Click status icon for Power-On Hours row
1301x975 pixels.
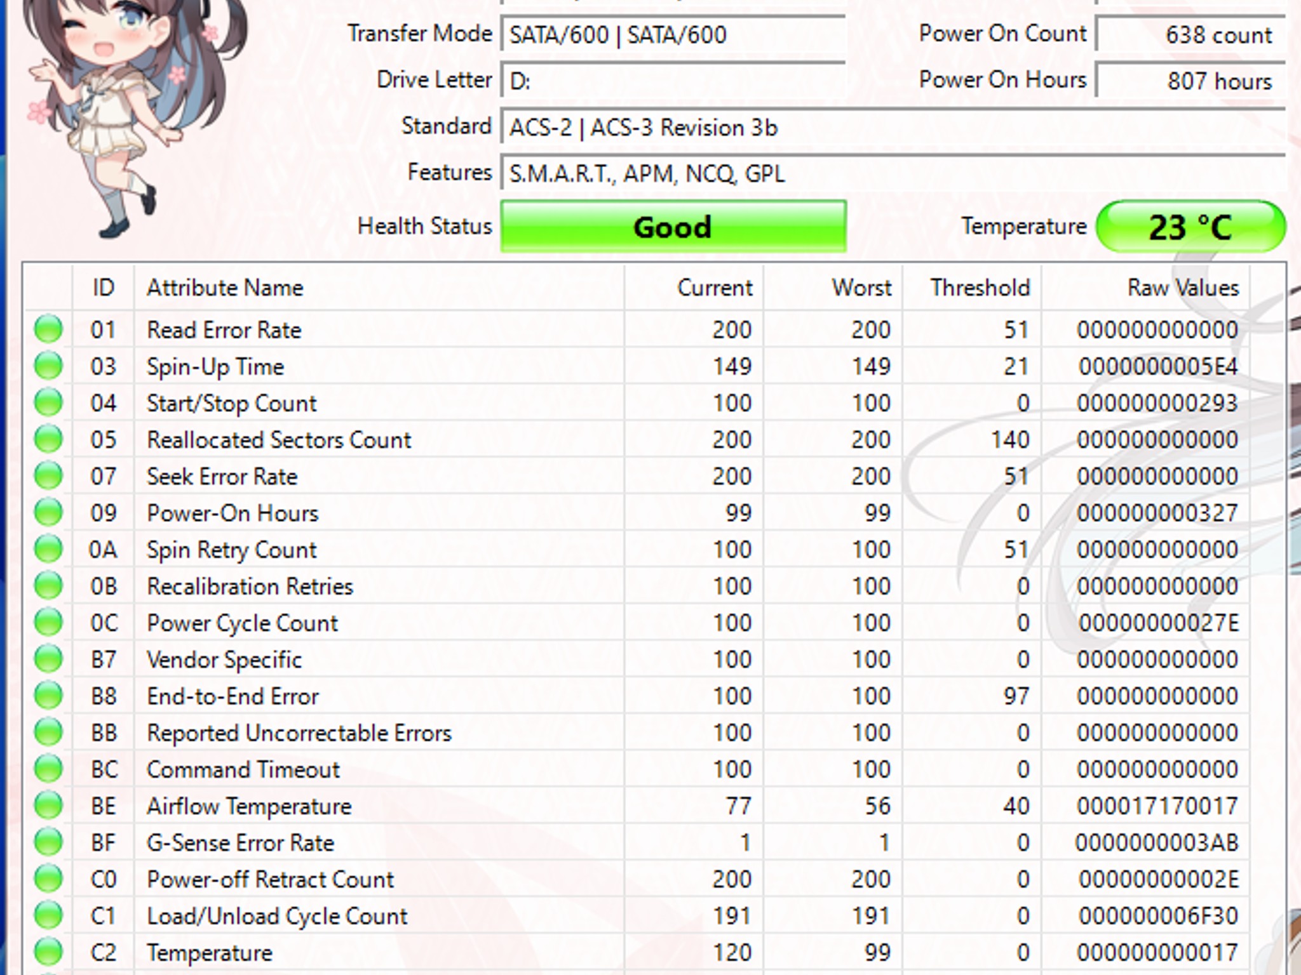point(48,513)
